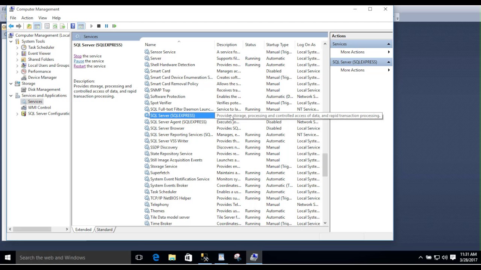Screen dimensions: 481x270
Task: Click the gear icon of Superfetch service
Action: (147, 173)
